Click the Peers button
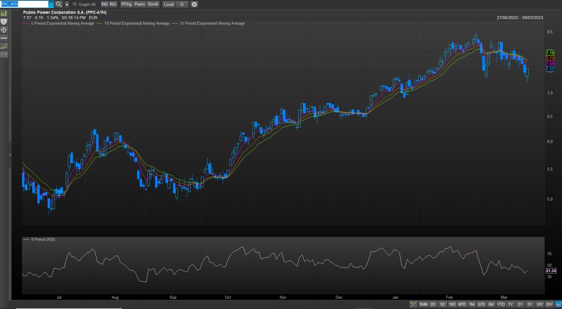The image size is (562, 309). [x=139, y=4]
